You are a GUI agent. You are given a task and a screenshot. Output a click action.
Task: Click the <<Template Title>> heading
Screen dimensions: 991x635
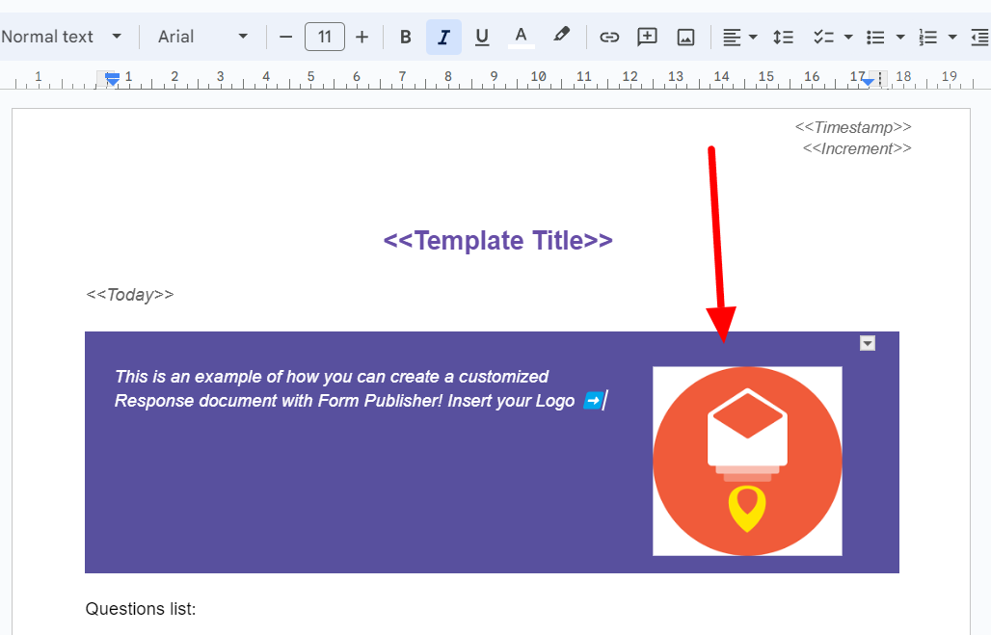point(498,241)
